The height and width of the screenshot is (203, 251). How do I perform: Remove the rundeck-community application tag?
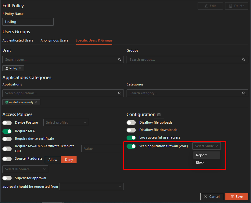click(x=36, y=102)
